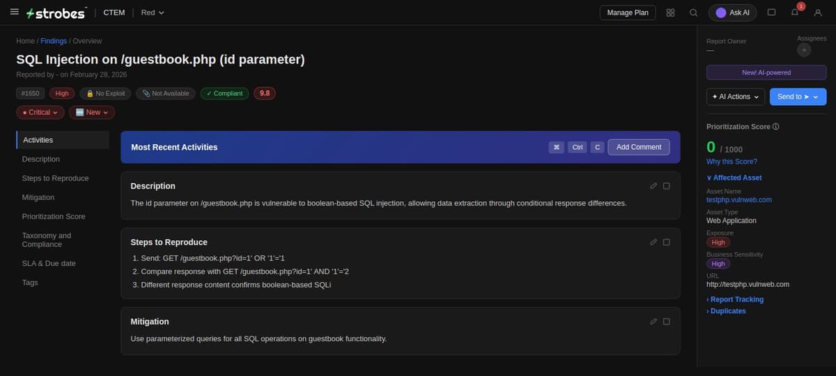The image size is (836, 376).
Task: Tick the Description card checkbox
Action: (x=667, y=186)
